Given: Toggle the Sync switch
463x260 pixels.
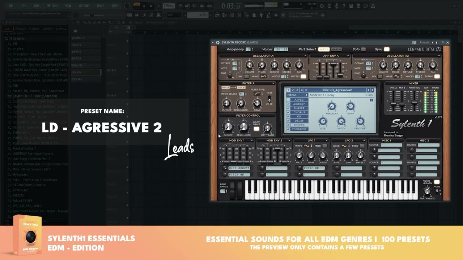Looking at the screenshot, I should [x=387, y=49].
